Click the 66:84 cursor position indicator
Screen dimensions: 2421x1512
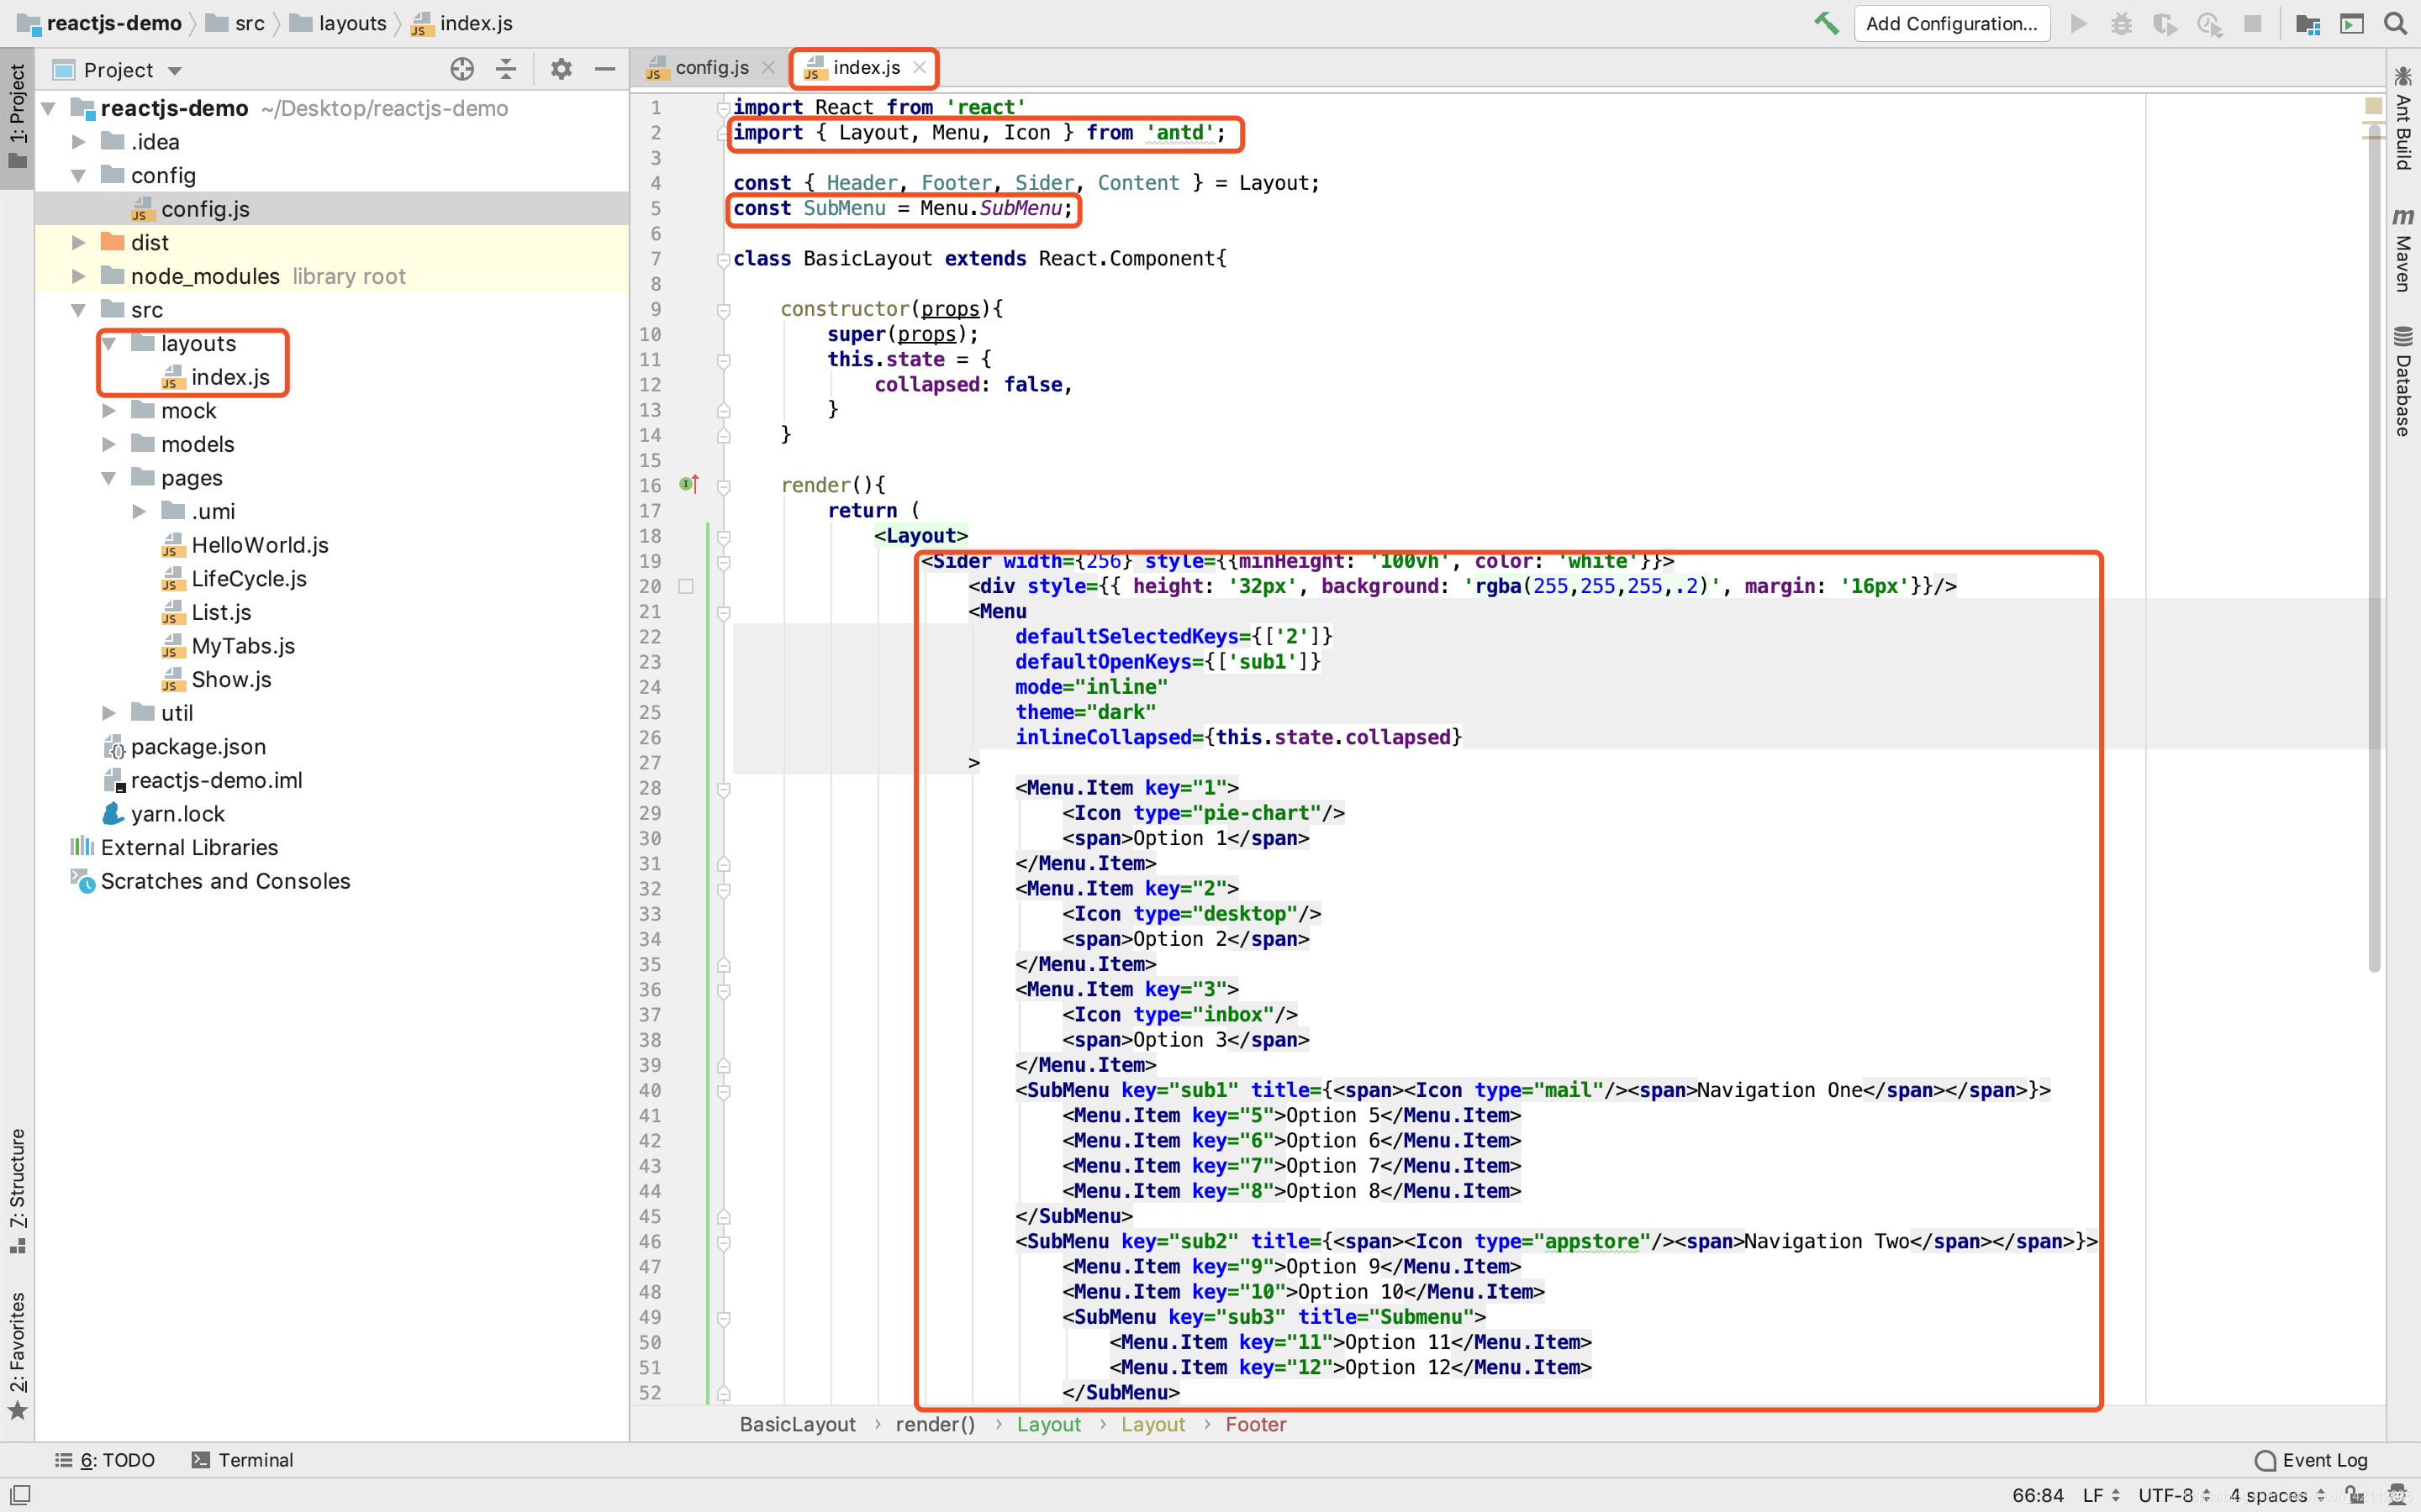tap(2038, 1495)
